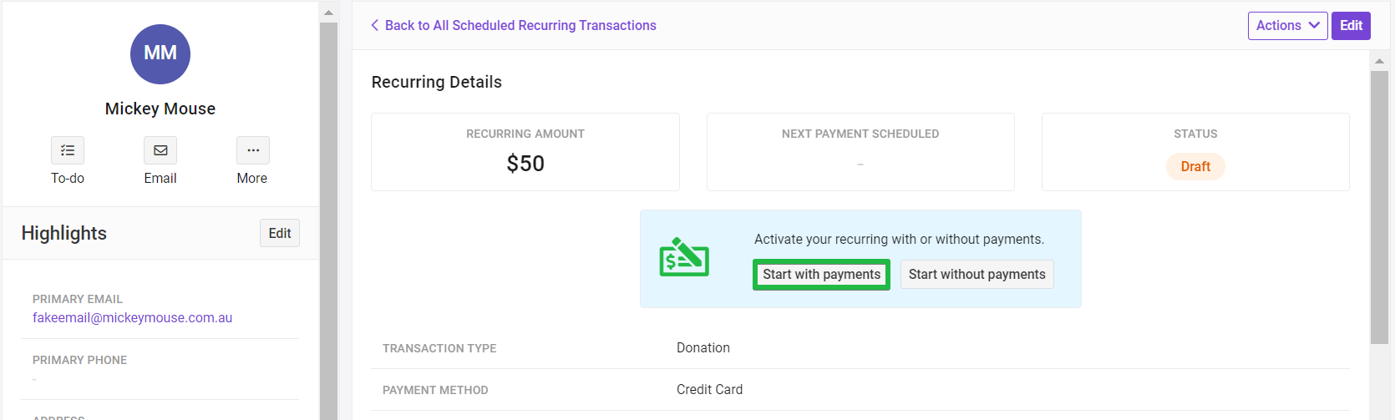Click the purple Edit button

tap(1351, 26)
